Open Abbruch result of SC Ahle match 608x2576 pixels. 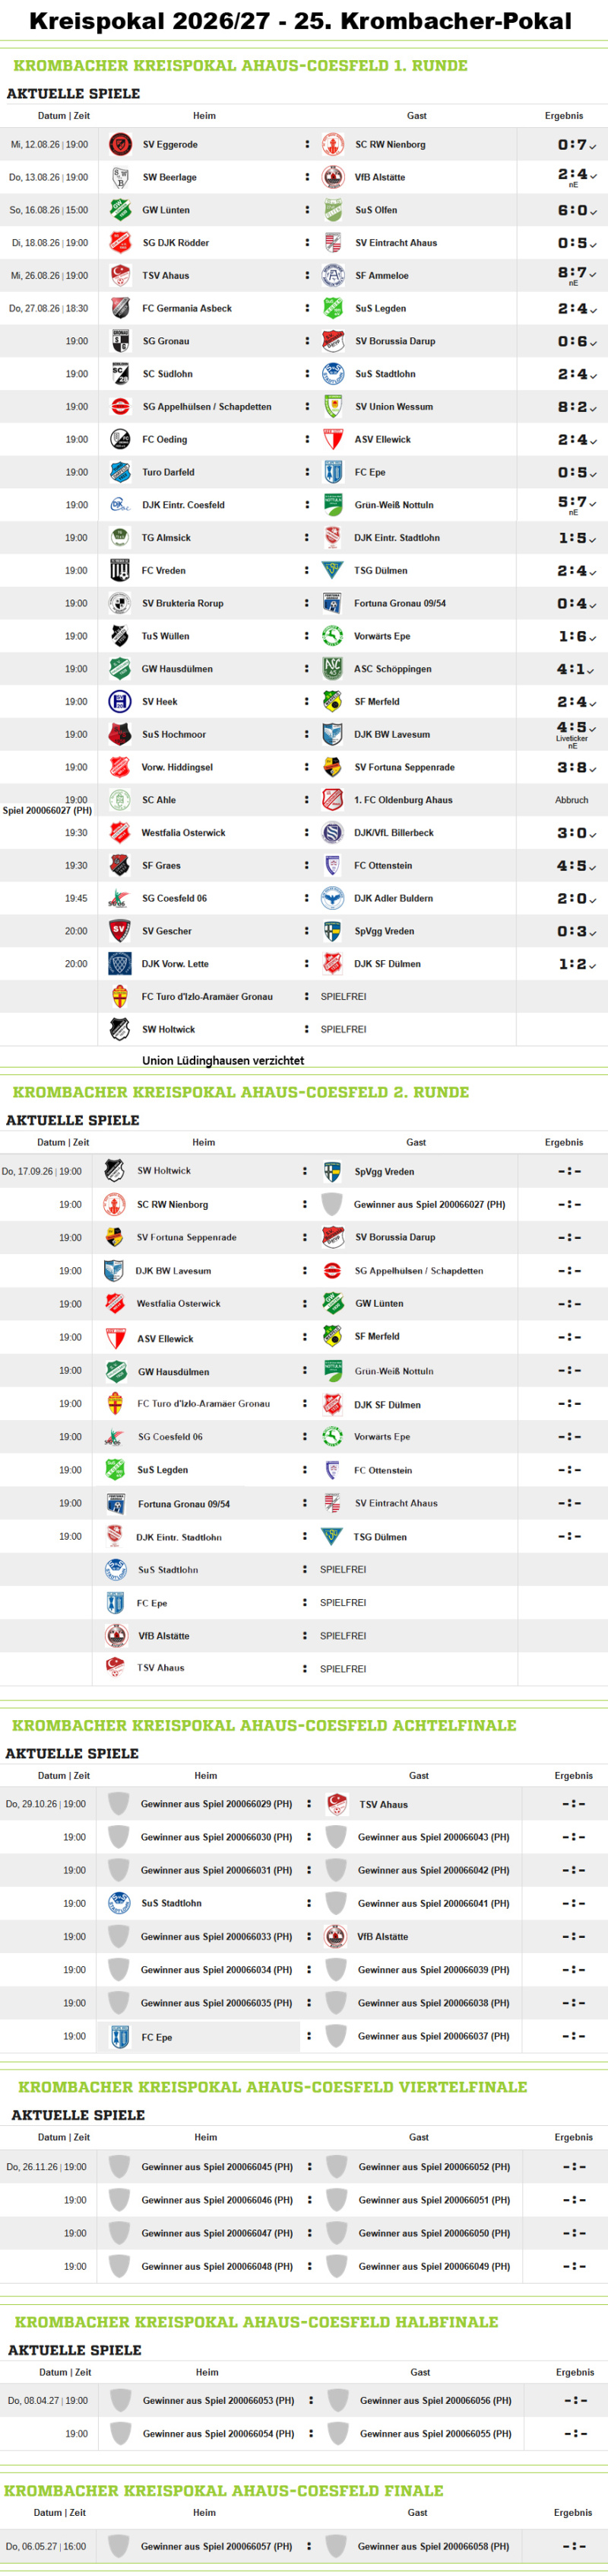click(x=571, y=800)
